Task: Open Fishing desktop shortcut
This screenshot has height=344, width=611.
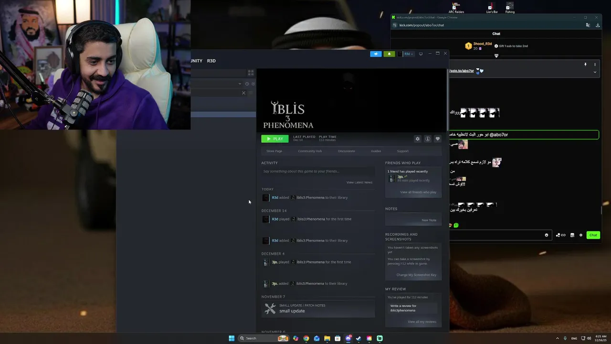Action: pos(510,8)
